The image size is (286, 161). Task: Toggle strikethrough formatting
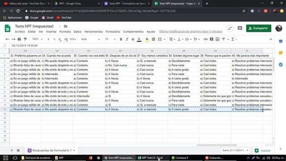(x=133, y=39)
